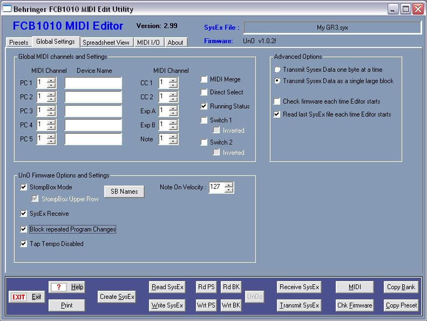Viewport: 427px width, 321px height.
Task: Click the Write SysEx button
Action: coord(167,305)
